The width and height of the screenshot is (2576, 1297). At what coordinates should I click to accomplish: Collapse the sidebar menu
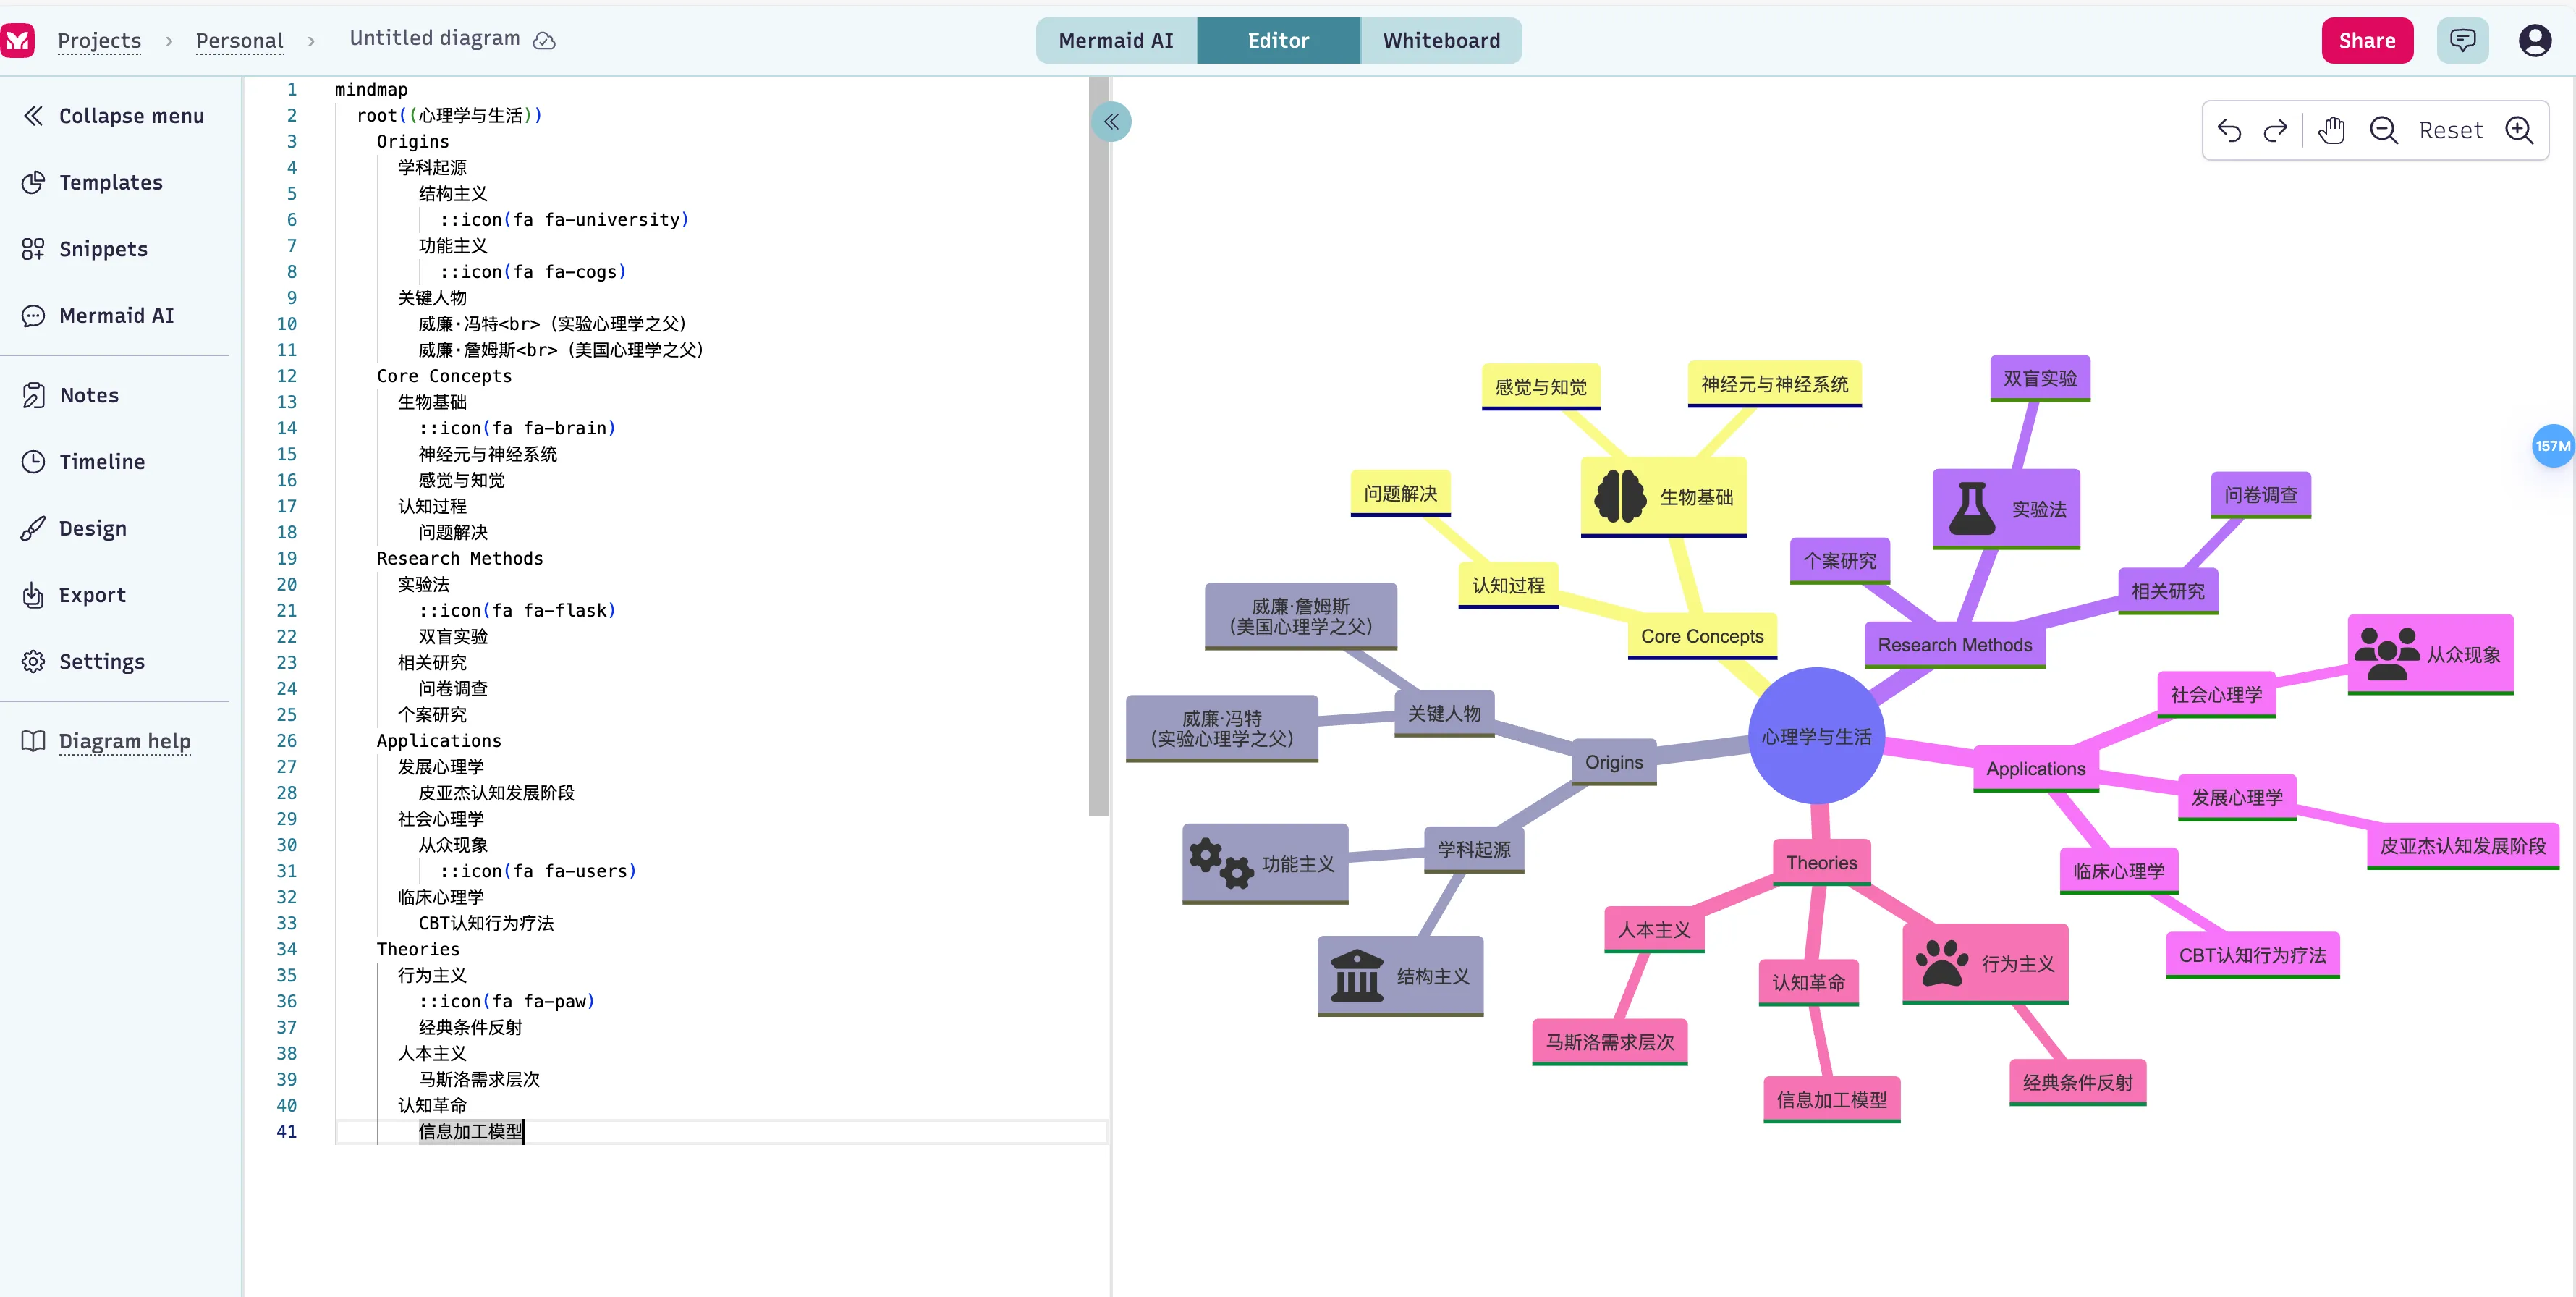point(113,116)
